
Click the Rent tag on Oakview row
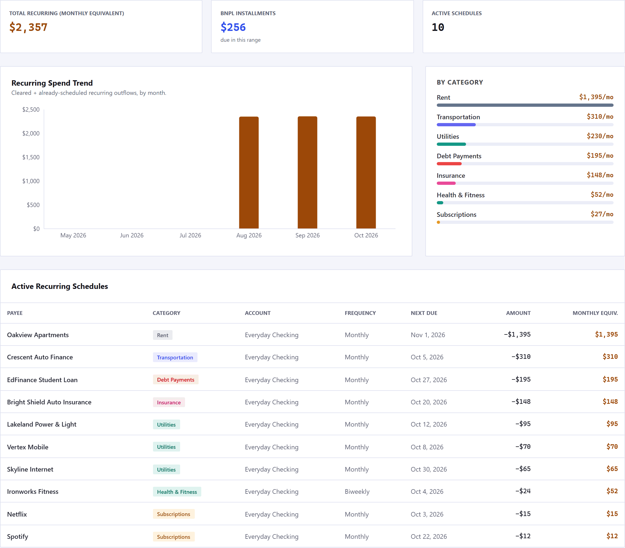[x=163, y=335]
